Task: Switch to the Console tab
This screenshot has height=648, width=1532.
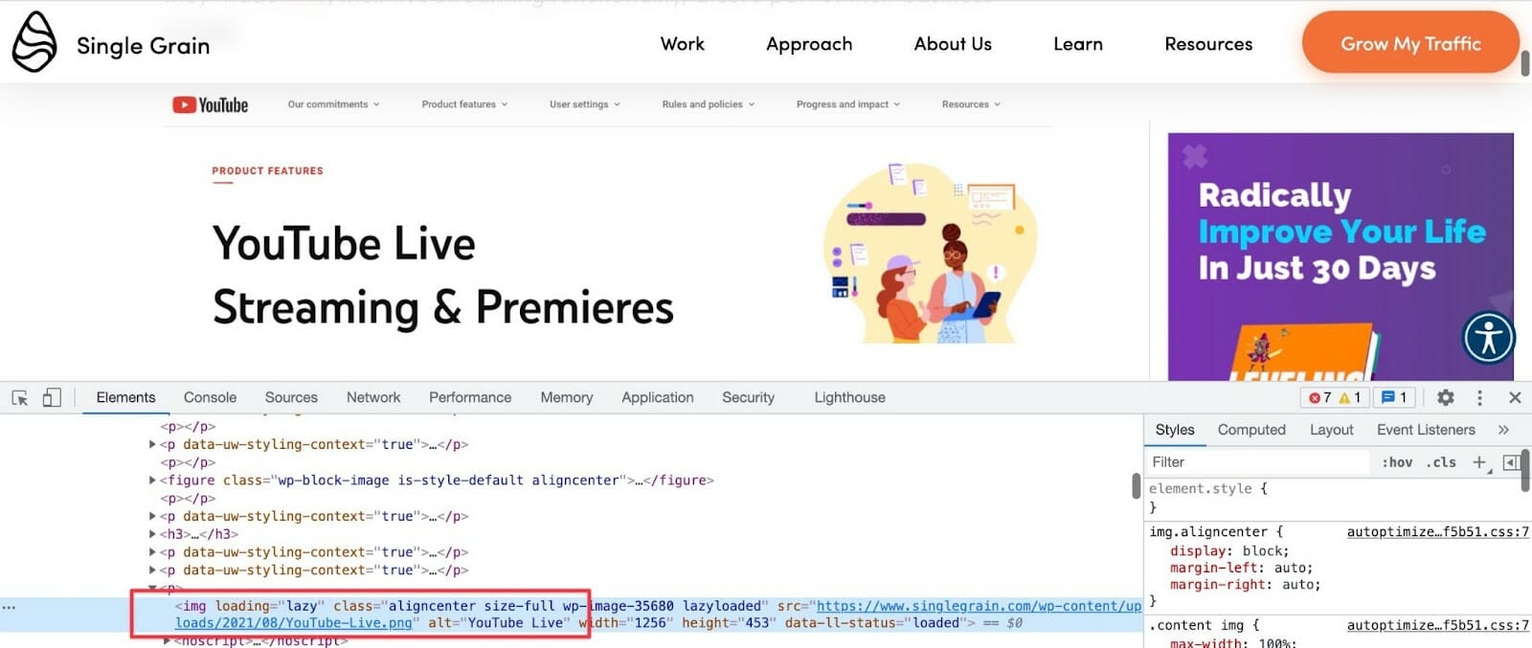Action: 210,398
